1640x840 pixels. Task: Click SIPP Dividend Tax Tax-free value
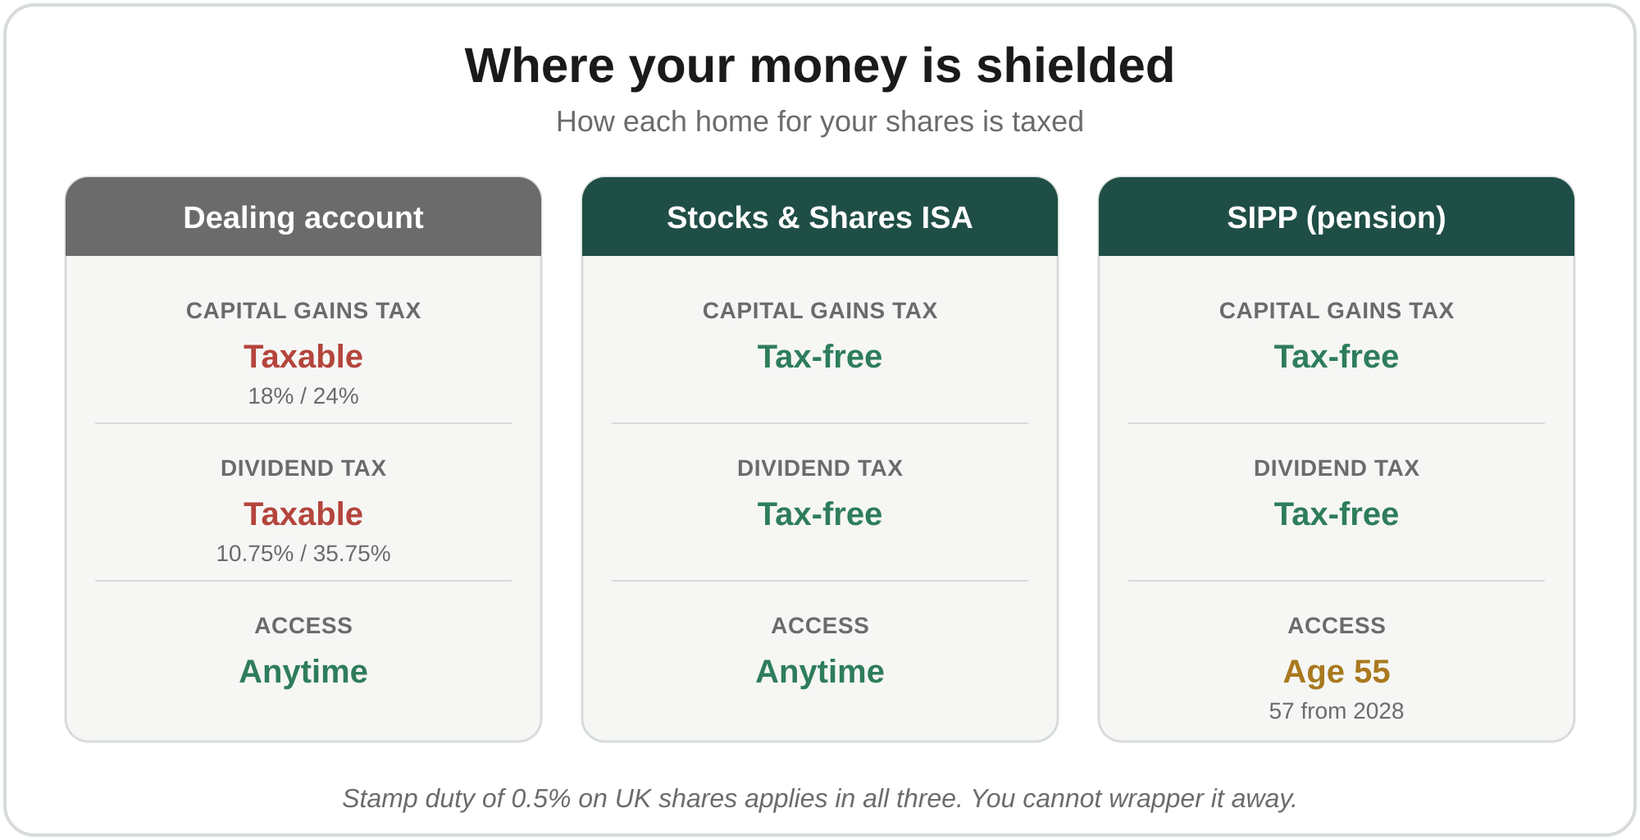[1337, 514]
